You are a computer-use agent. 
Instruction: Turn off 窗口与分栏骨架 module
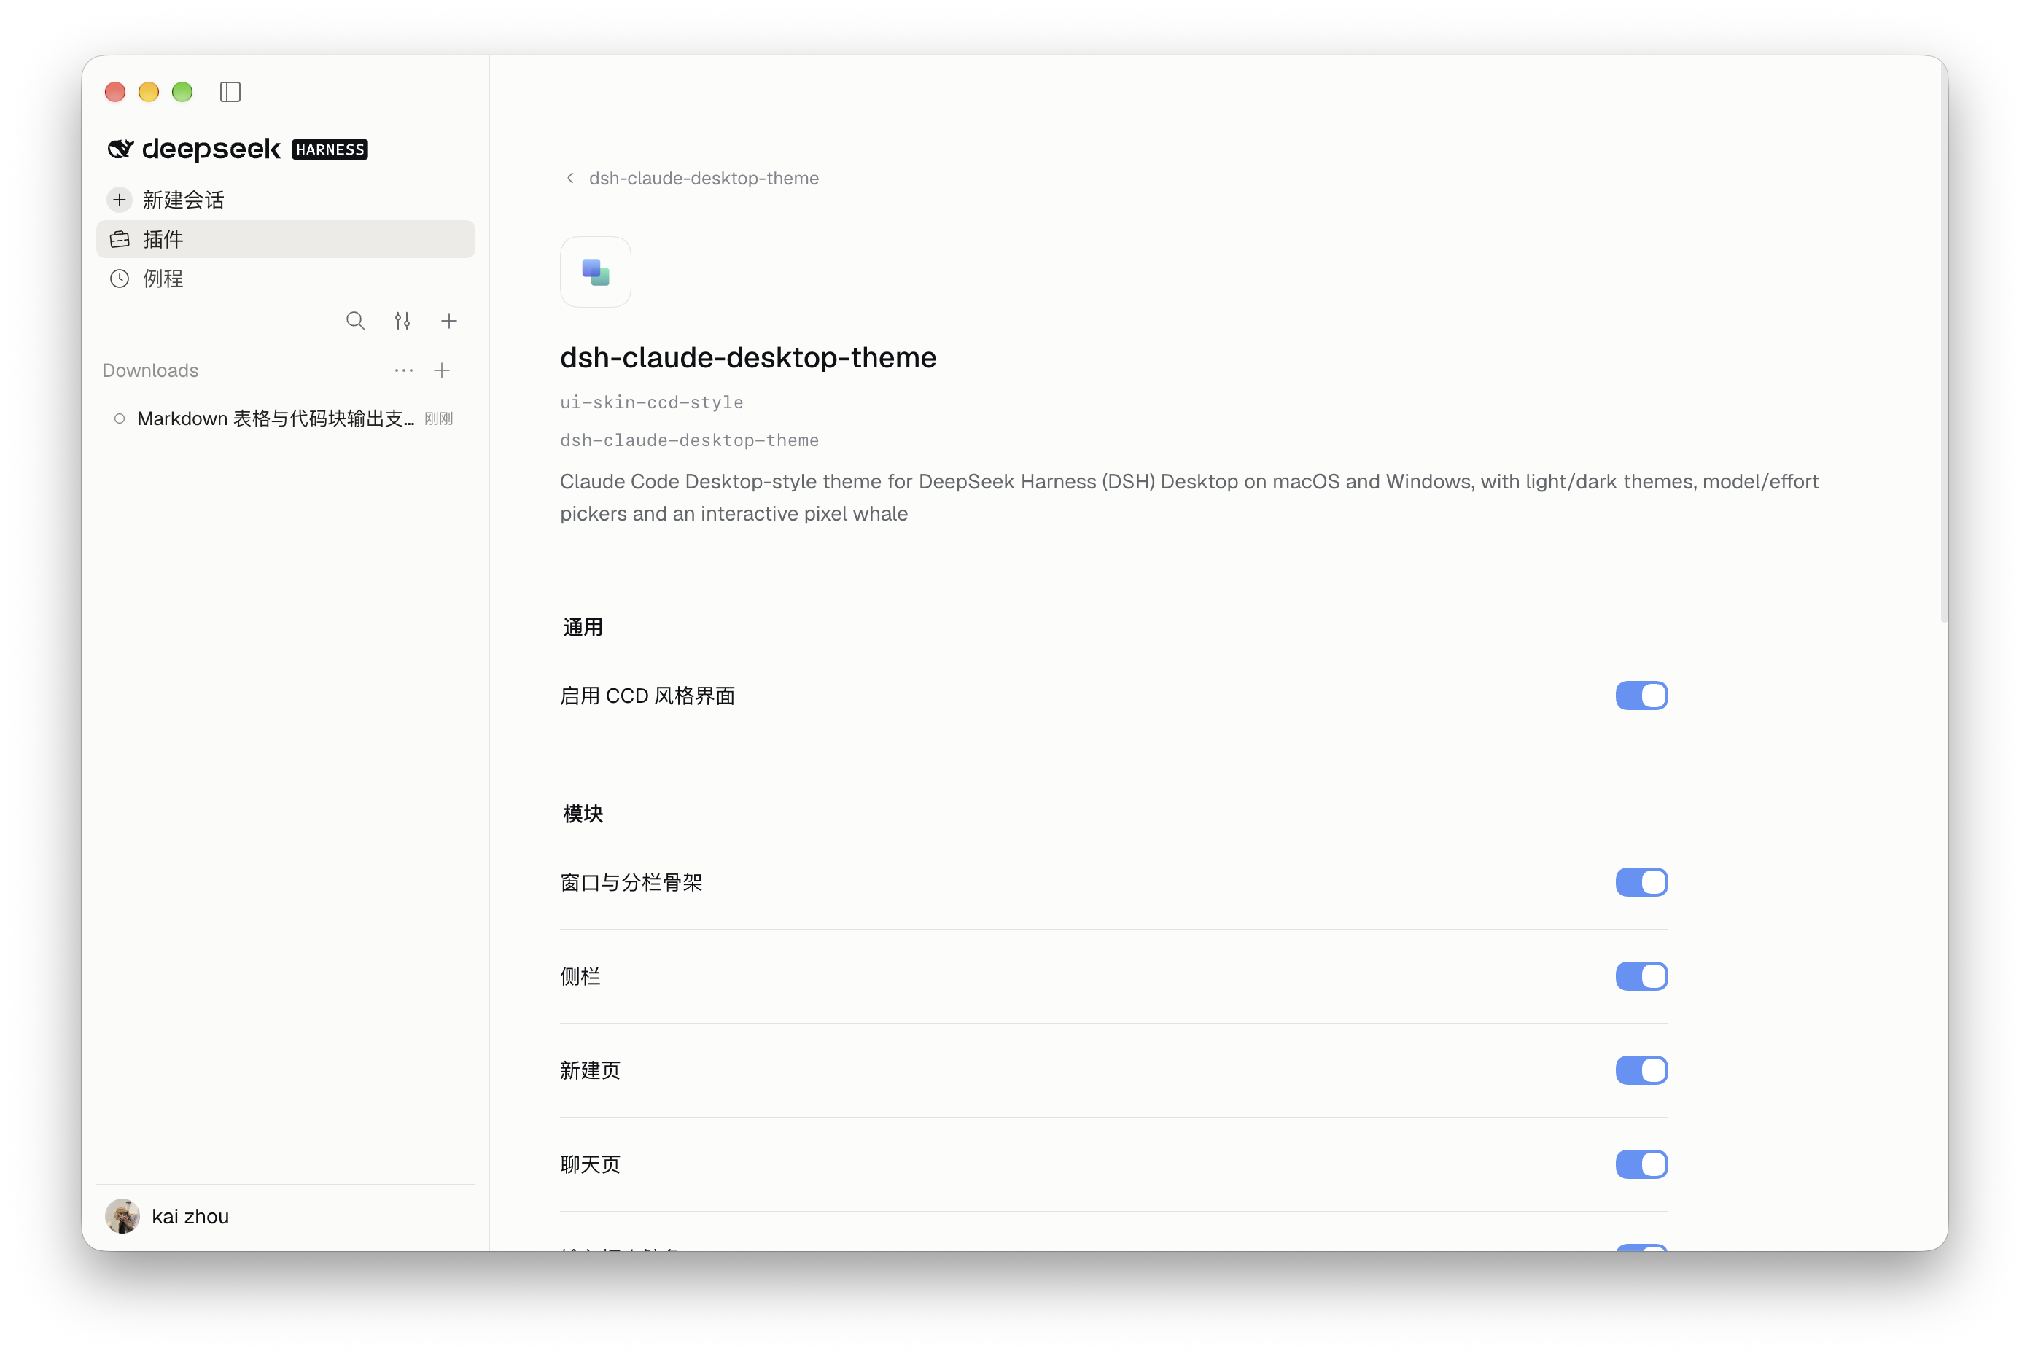coord(1641,882)
